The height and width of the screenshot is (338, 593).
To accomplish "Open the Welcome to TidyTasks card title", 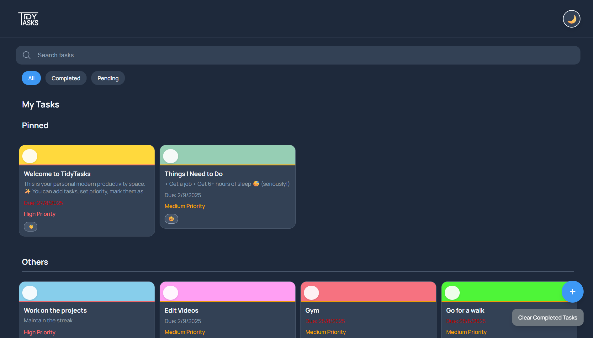I will (57, 174).
